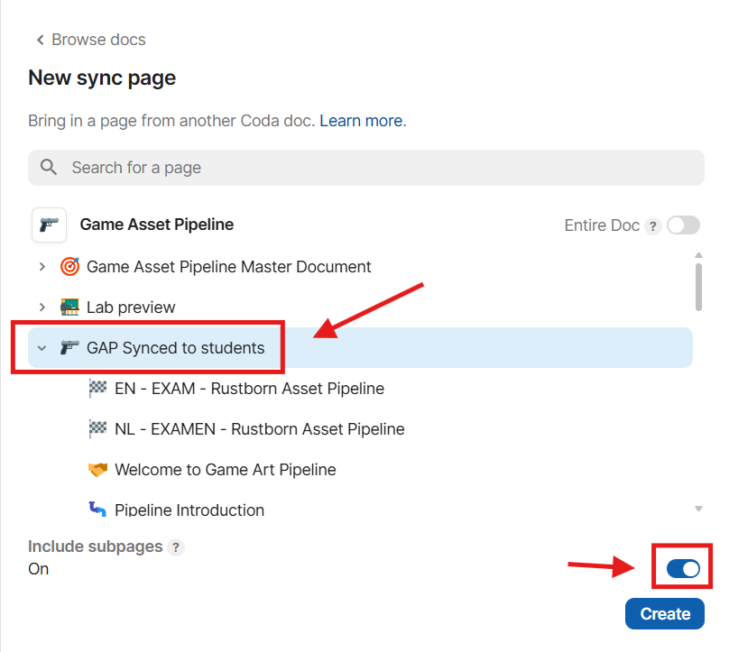Click the checkered flag icon for NL - EXAMEN
Image resolution: width=729 pixels, height=652 pixels.
point(97,429)
